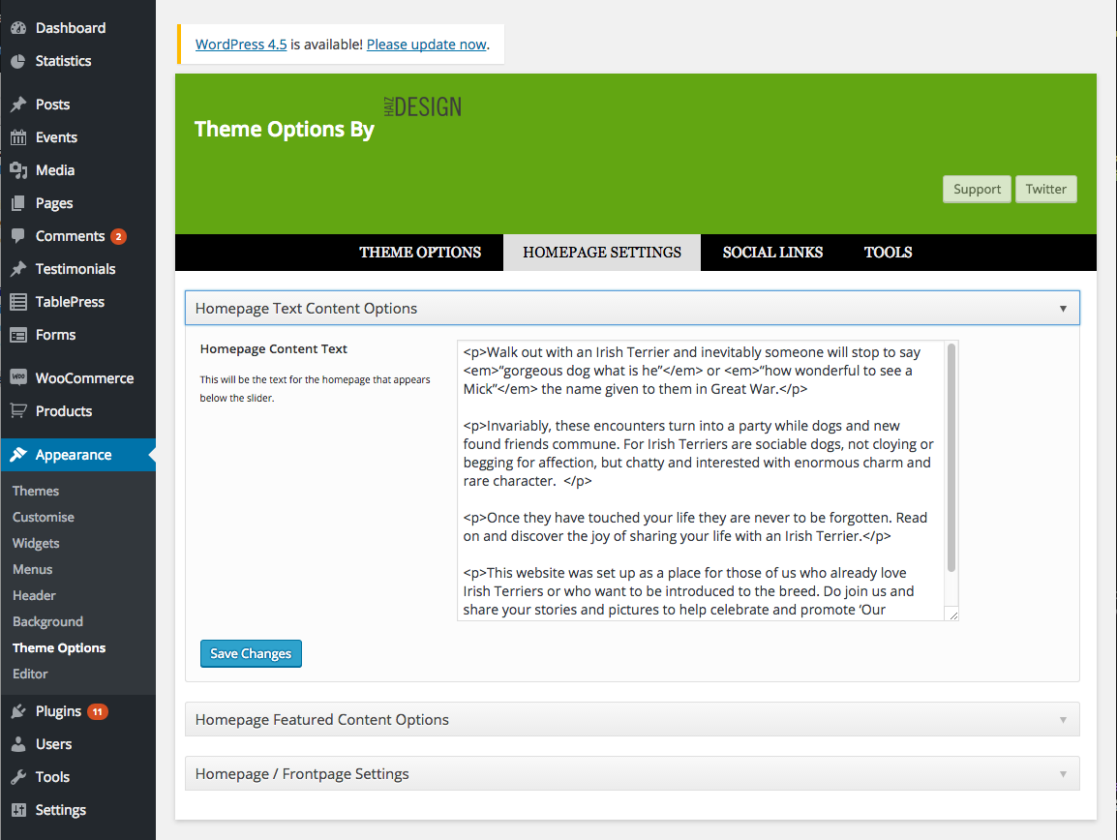
Task: Open the Widgets submenu item
Action: [x=36, y=544]
